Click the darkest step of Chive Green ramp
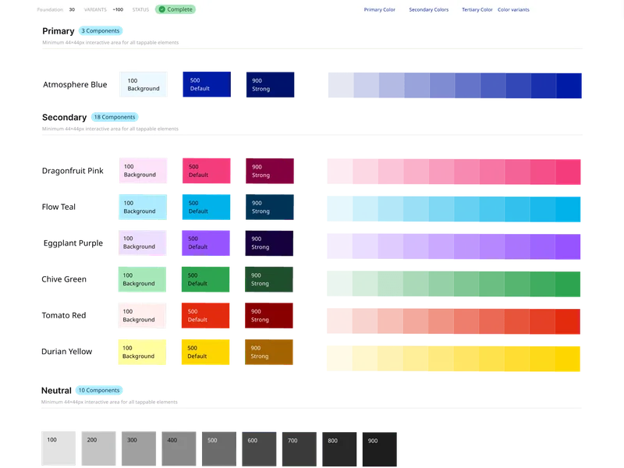Viewport: 624px width, 468px height. click(x=568, y=284)
